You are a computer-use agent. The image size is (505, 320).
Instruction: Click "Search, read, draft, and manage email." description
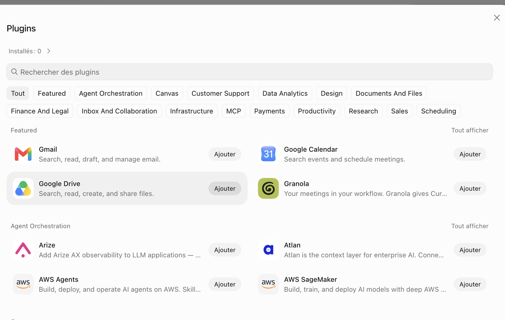click(100, 159)
